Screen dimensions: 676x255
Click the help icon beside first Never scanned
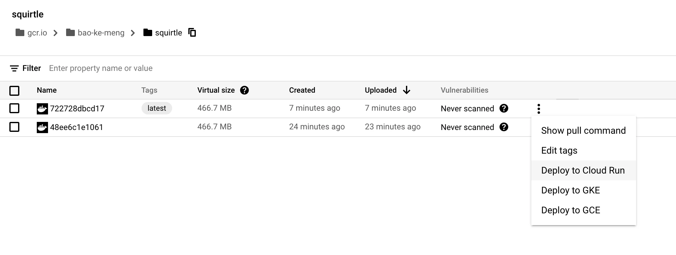[x=505, y=109]
